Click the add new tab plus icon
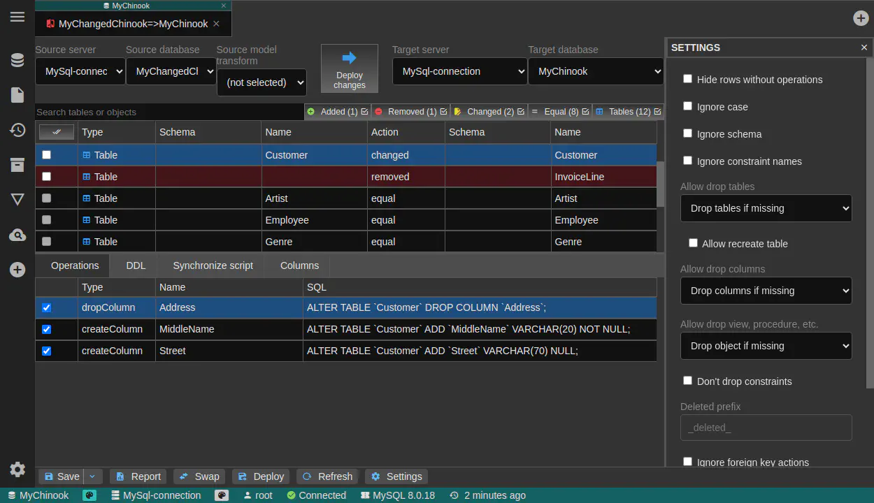The image size is (874, 503). [x=861, y=18]
